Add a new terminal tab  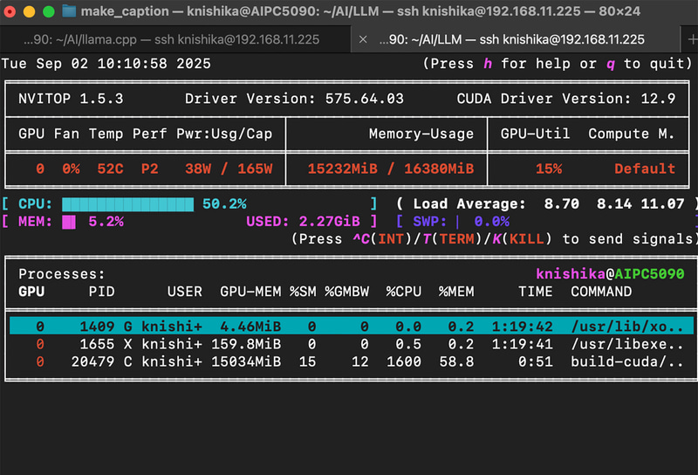691,39
